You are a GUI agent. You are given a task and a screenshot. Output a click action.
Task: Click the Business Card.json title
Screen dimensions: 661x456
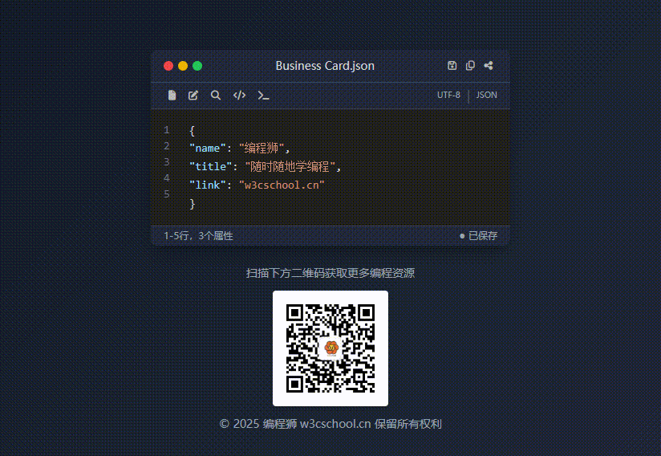[325, 66]
